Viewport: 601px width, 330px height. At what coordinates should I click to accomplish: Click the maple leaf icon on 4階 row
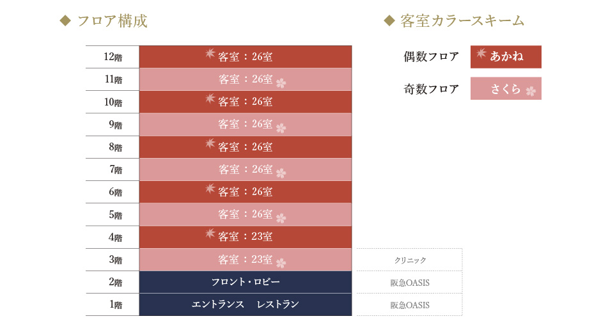pos(210,234)
